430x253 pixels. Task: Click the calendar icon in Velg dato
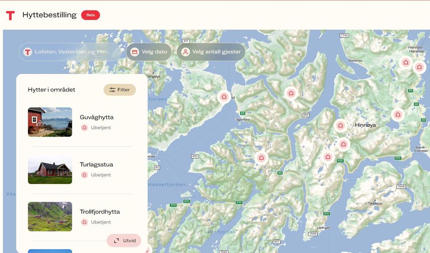(x=134, y=52)
